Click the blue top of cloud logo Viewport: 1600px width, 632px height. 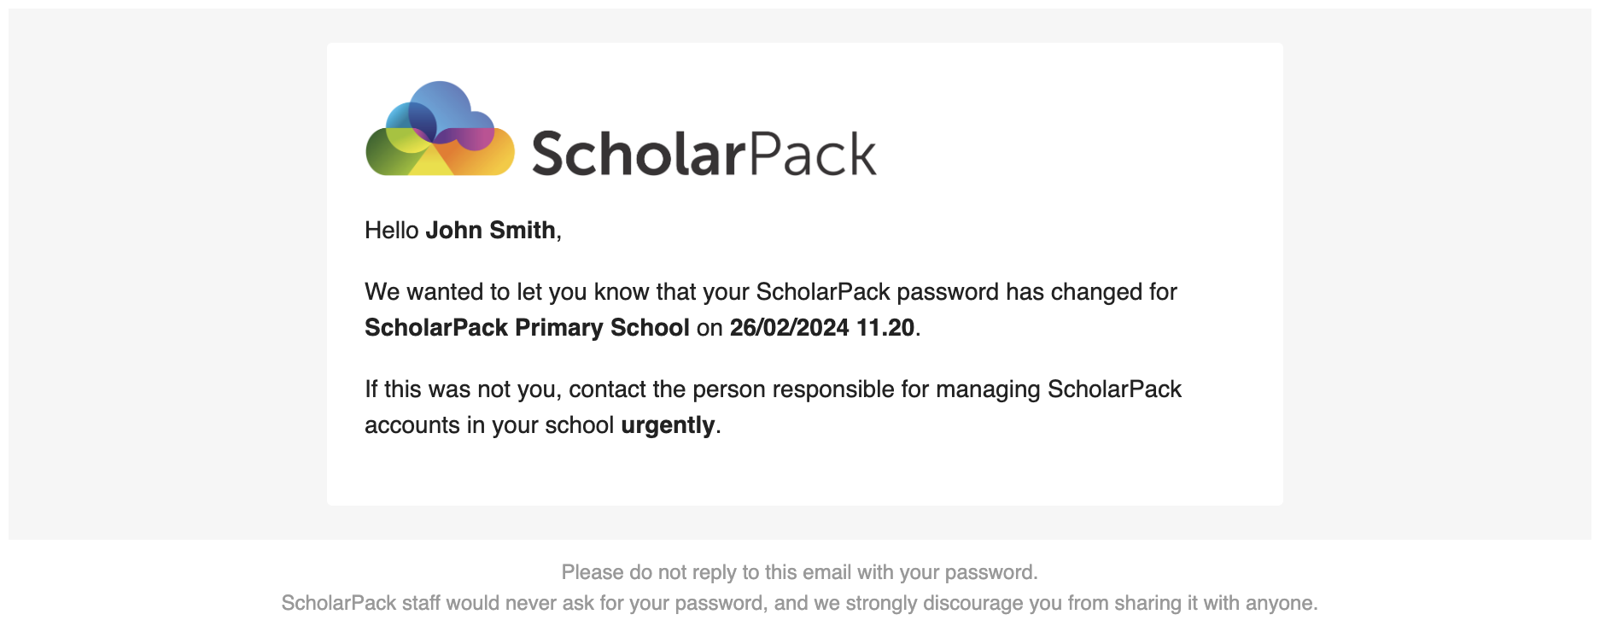(x=440, y=101)
